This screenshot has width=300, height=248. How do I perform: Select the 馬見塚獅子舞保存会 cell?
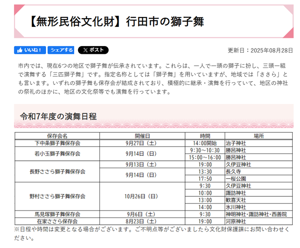click(57, 214)
